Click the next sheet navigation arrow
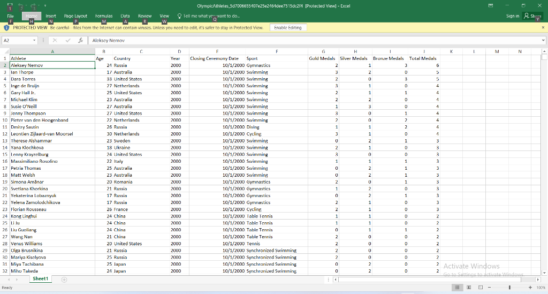The height and width of the screenshot is (294, 548). point(17,280)
